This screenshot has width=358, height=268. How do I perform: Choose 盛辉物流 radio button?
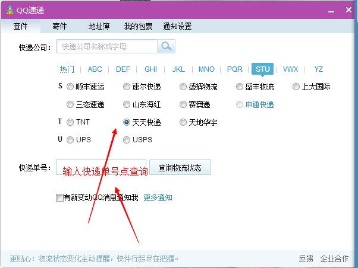click(183, 87)
